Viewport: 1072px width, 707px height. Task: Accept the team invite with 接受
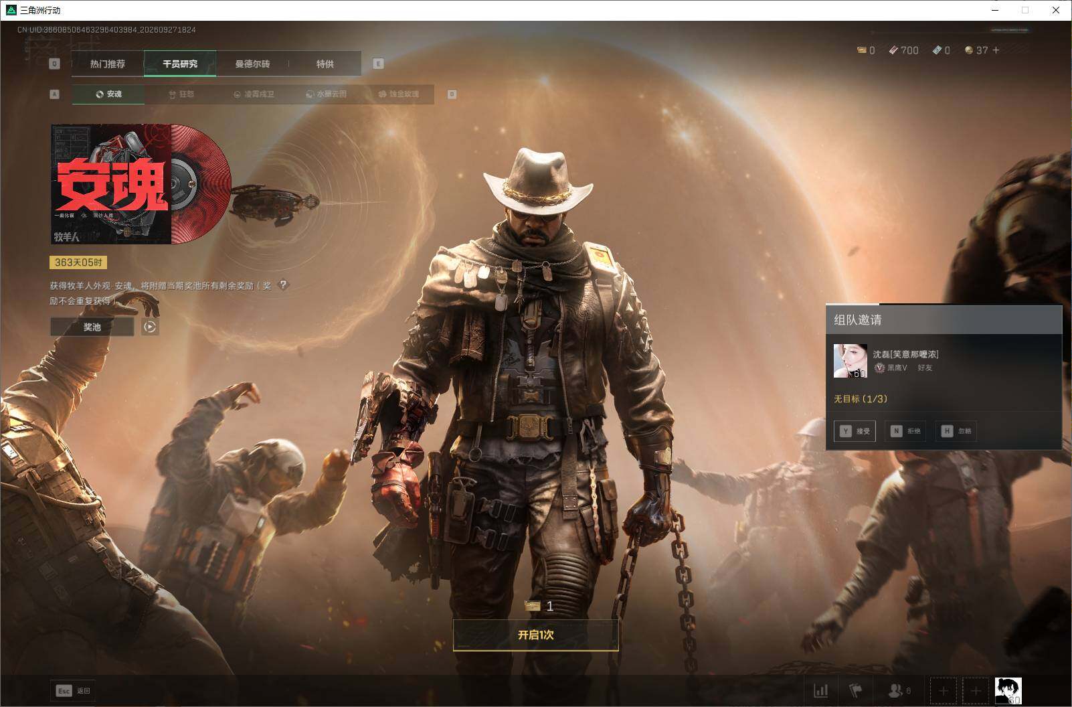tap(855, 431)
